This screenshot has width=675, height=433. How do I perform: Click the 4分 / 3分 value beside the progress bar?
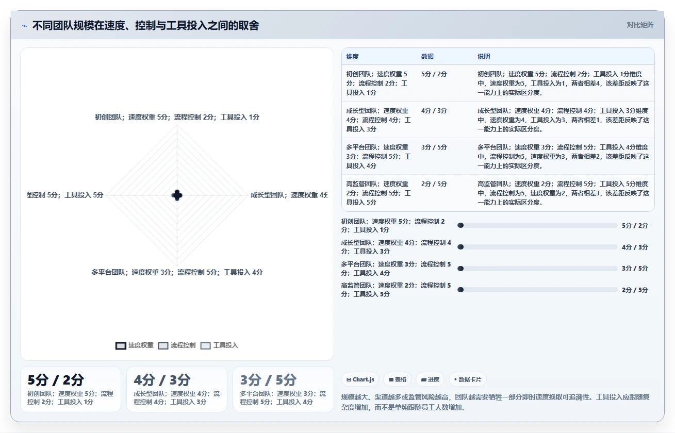tap(635, 247)
